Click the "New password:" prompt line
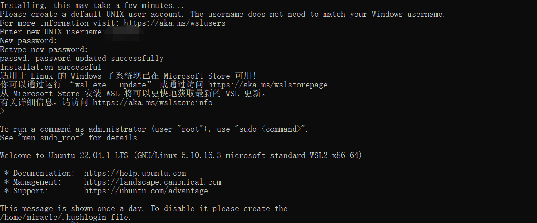 (x=29, y=41)
